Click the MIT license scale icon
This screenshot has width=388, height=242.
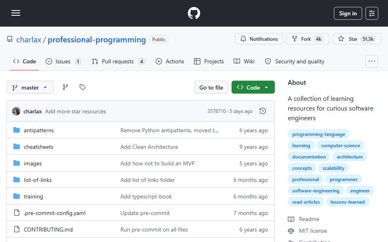point(291,231)
